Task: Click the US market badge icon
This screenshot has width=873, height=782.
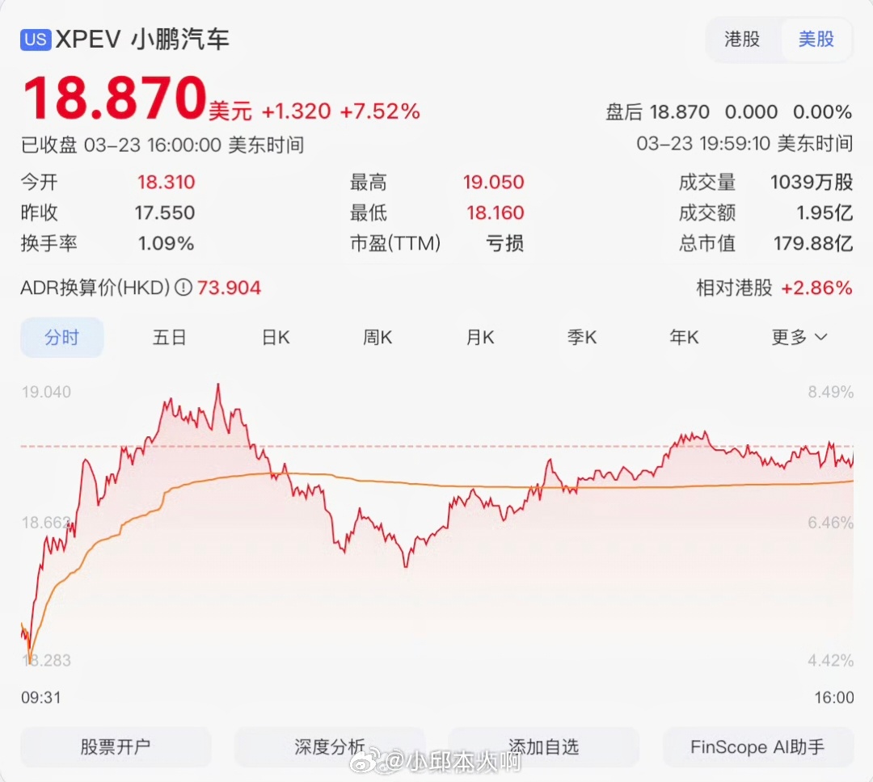Action: point(36,40)
